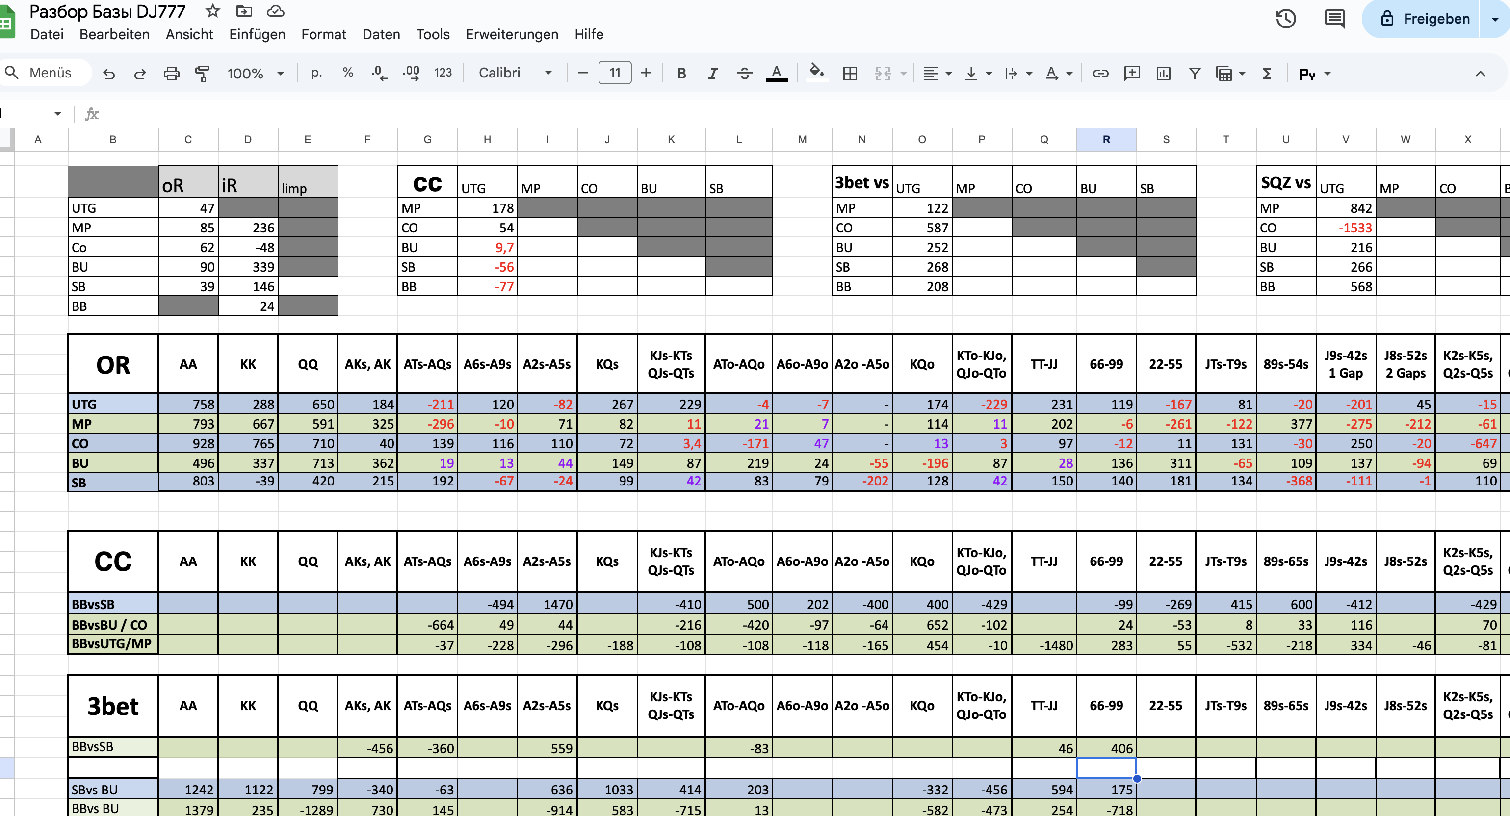Increase the font size
Image resolution: width=1510 pixels, height=816 pixels.
click(646, 73)
